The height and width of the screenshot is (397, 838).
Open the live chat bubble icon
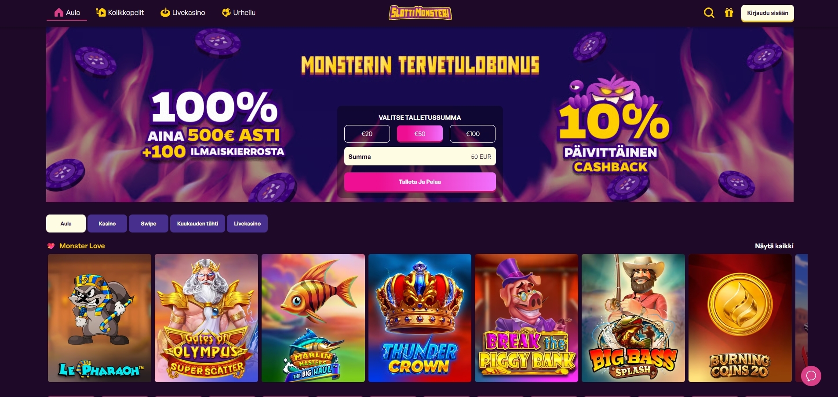(811, 376)
